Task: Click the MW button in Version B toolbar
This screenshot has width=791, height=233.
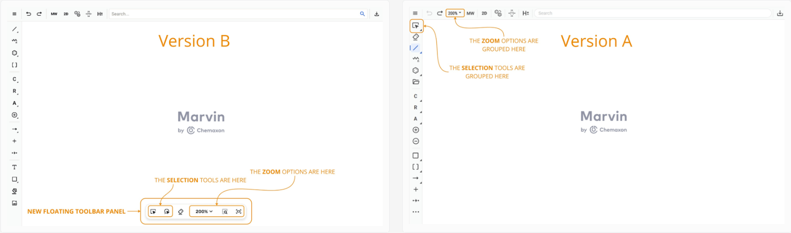Action: [x=54, y=14]
